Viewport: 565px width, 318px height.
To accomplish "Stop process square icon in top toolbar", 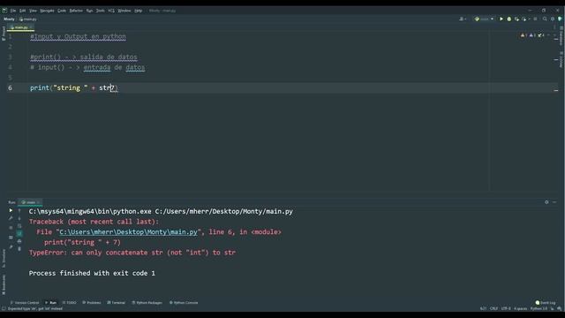I will coord(535,19).
